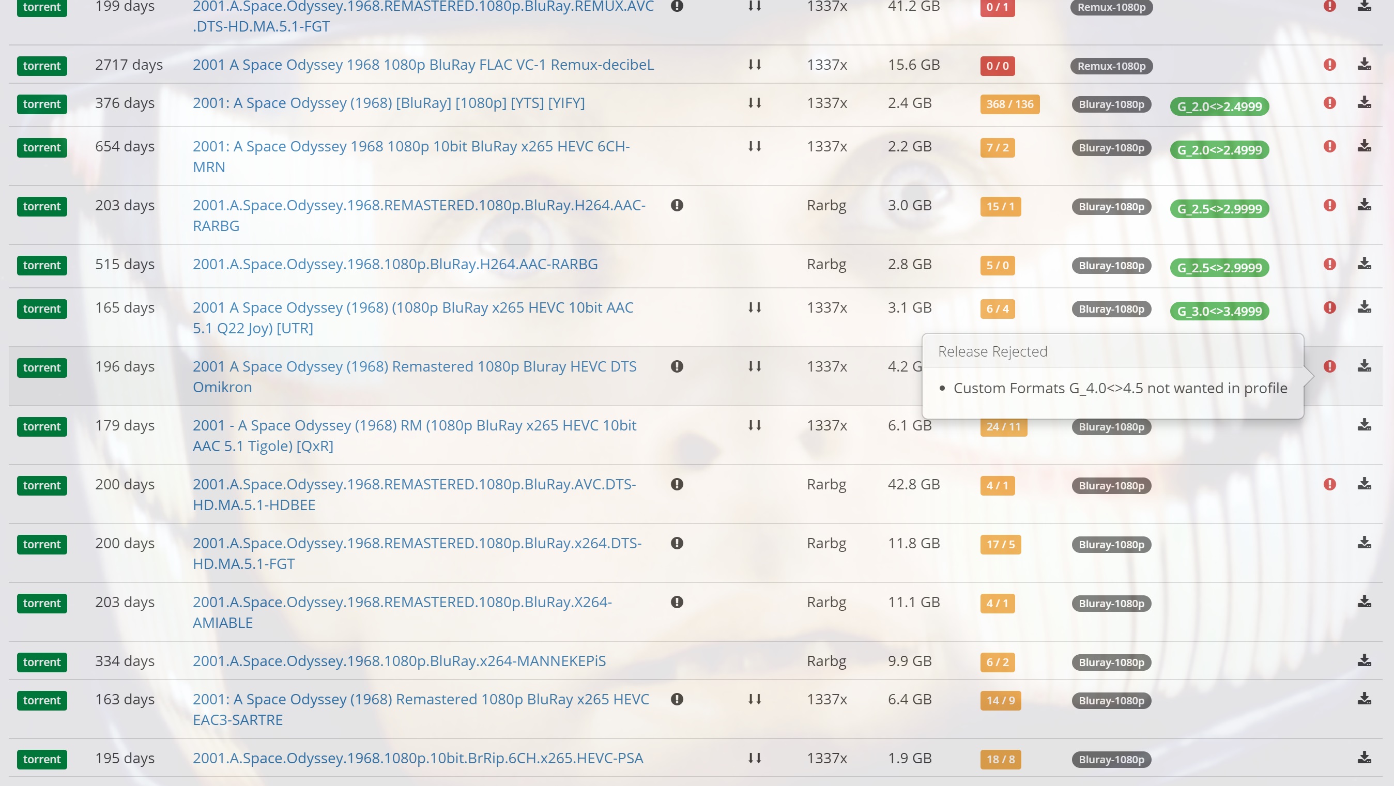Click the info icon on the SARTRE release
The image size is (1394, 786).
[677, 700]
